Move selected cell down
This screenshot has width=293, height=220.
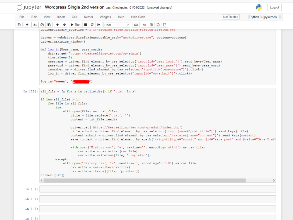(64, 25)
